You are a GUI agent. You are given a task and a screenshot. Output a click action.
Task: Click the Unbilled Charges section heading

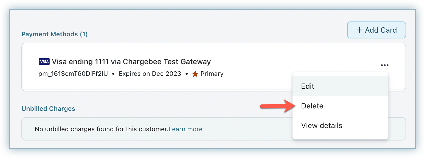click(x=48, y=109)
